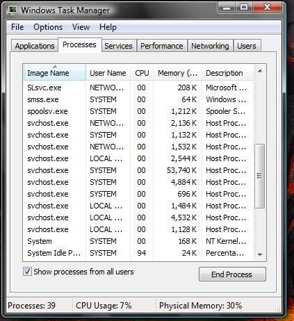Viewport: 294px width, 321px height.
Task: Sort by User Name column header
Action: 108,73
